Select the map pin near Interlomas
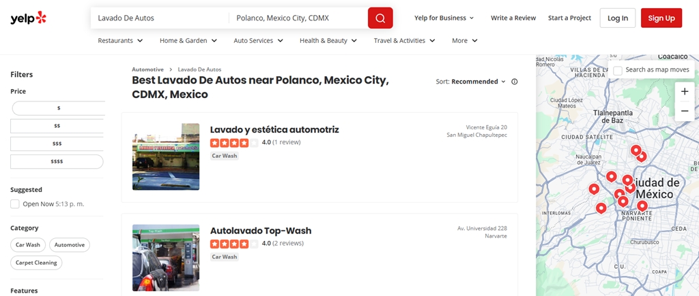Screen dimensions: 699x296 point(601,208)
